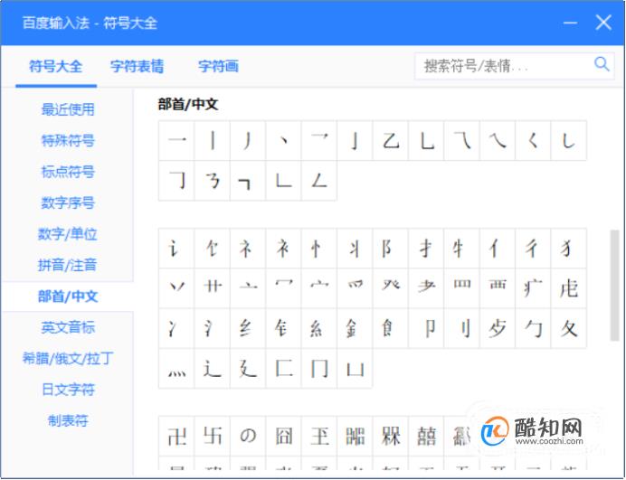Open the 数字/单位 category
The image size is (626, 480).
tap(68, 234)
